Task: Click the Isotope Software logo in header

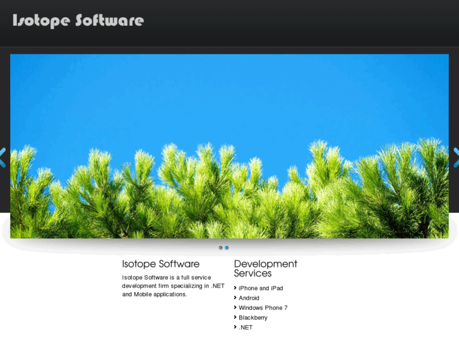Action: (78, 21)
